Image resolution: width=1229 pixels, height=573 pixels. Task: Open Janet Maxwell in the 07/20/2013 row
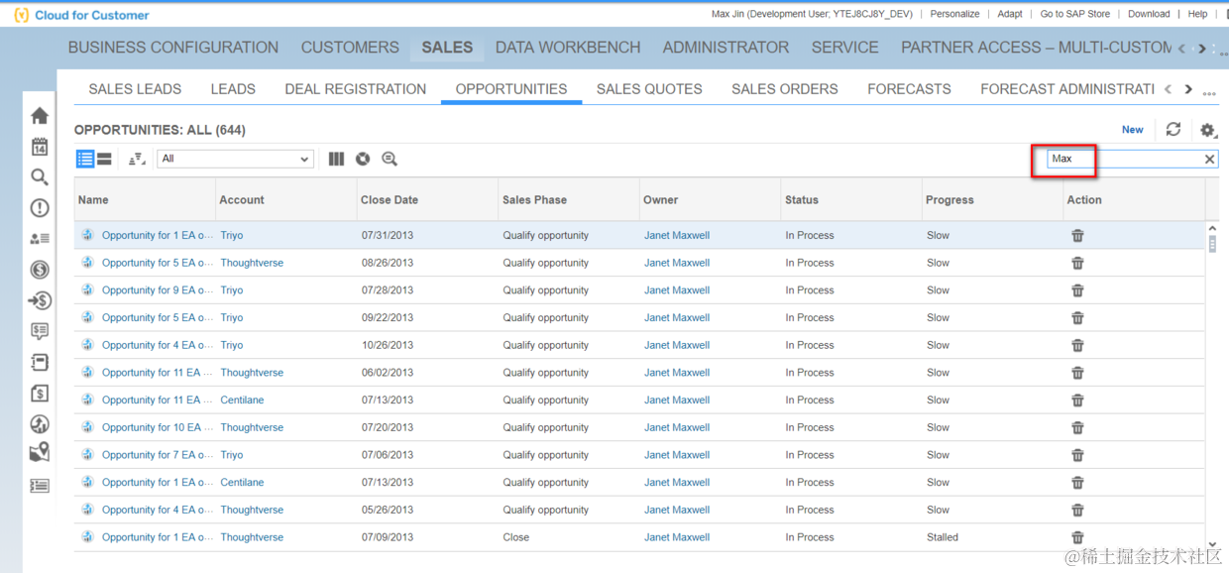tap(677, 428)
